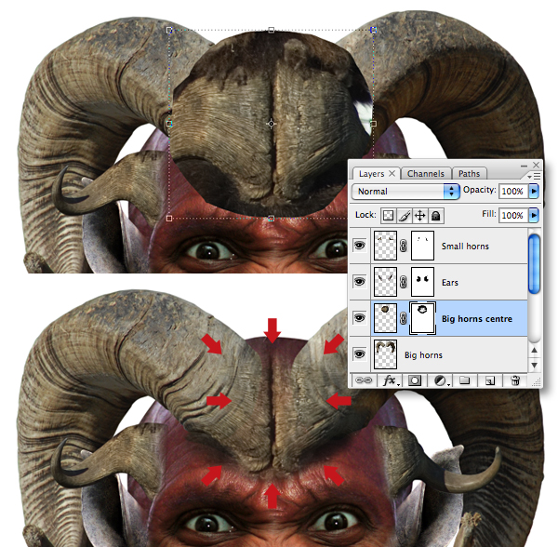The width and height of the screenshot is (558, 547).
Task: Select the Ears mask thumbnail
Action: [x=422, y=282]
